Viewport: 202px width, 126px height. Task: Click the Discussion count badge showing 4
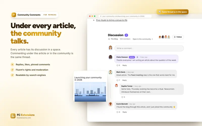pos(126,35)
